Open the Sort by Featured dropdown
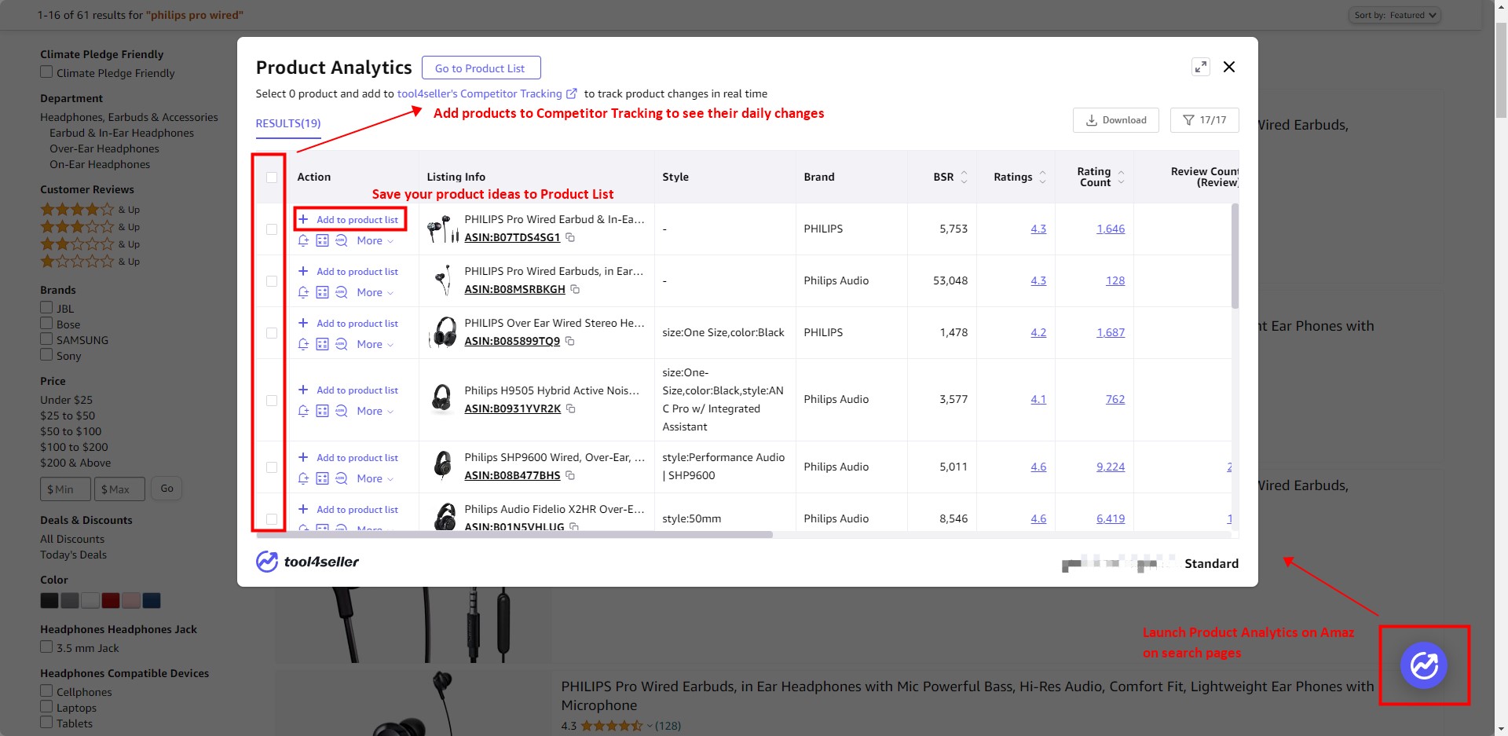 click(x=1395, y=15)
